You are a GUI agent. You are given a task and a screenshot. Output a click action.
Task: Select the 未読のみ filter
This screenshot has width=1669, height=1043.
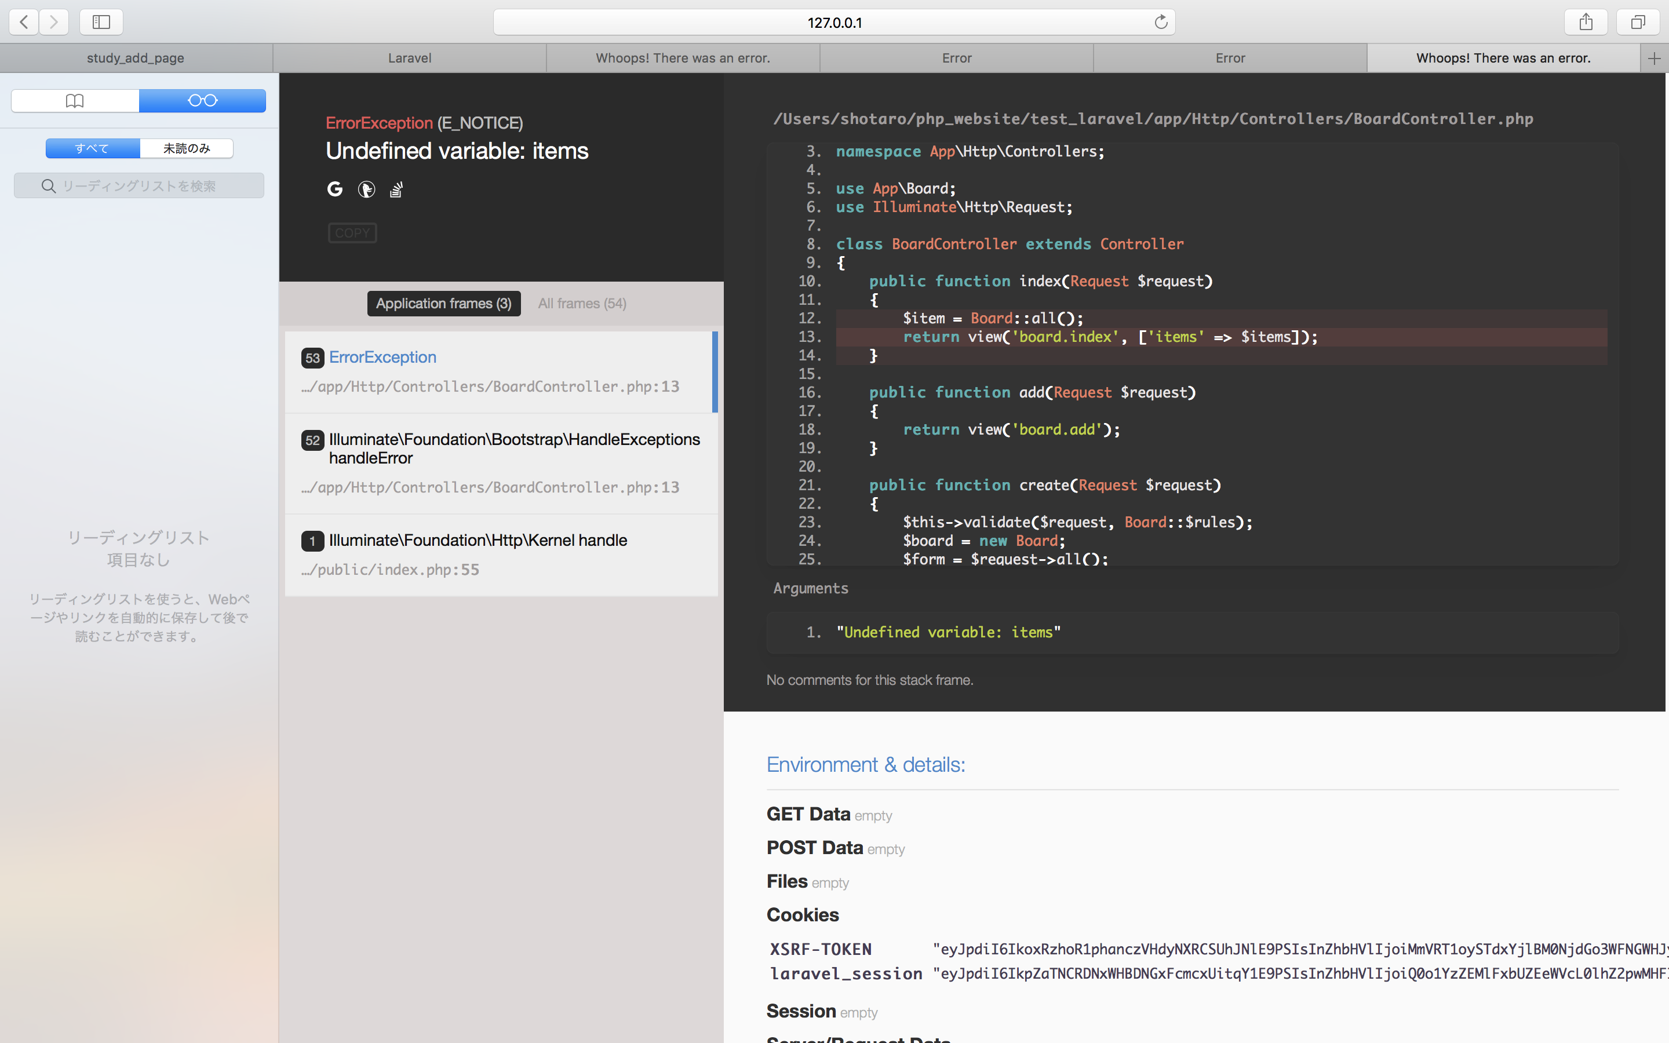point(186,148)
